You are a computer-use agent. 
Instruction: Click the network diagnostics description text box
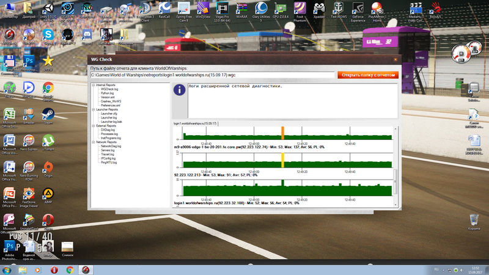[x=293, y=101]
